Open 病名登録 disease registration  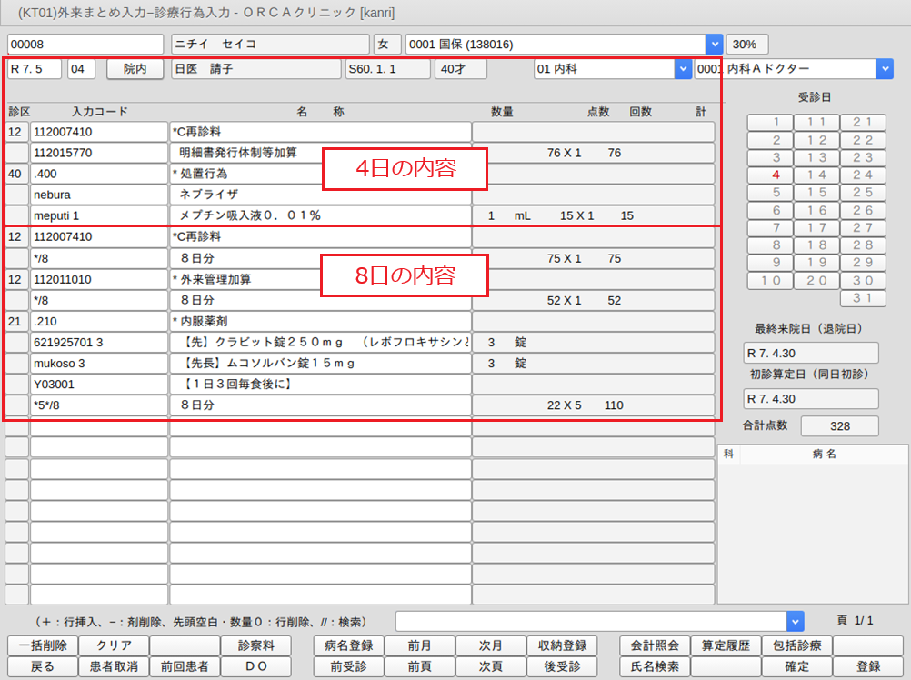coord(348,645)
